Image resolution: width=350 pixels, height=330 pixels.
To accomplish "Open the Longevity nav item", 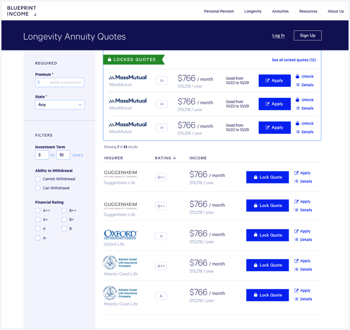I will [x=252, y=11].
